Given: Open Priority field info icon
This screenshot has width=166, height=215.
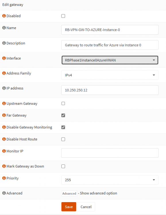Looking at the screenshot, I should pyautogui.click(x=4, y=178).
